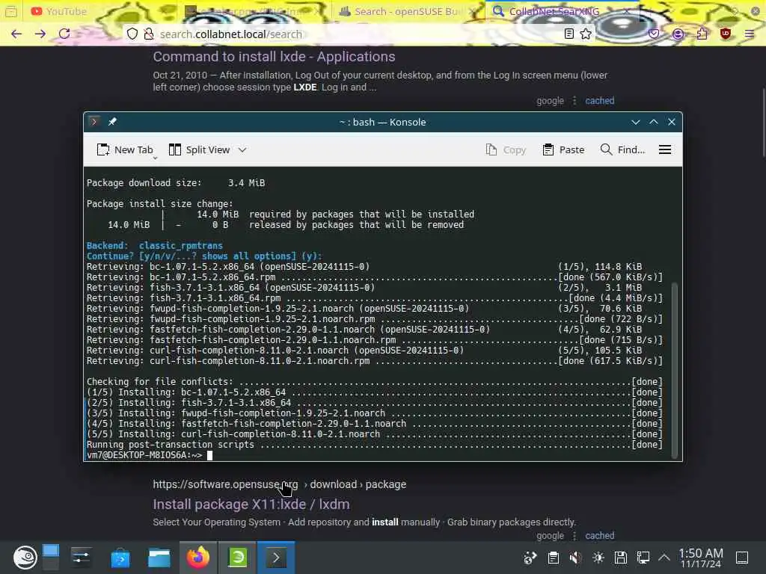This screenshot has width=766, height=574.
Task: Open the Firefox account icon
Action: (x=678, y=34)
